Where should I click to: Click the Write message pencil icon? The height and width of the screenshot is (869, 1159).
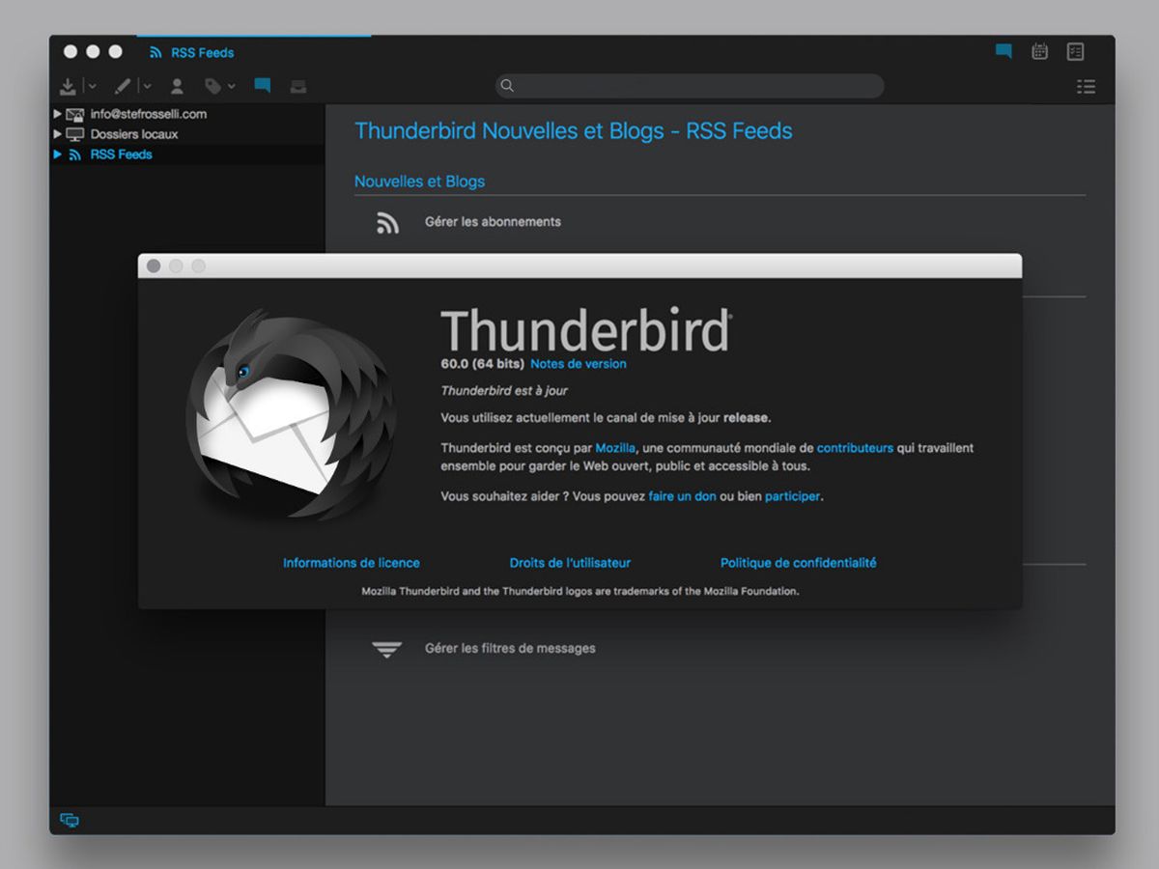[x=122, y=87]
